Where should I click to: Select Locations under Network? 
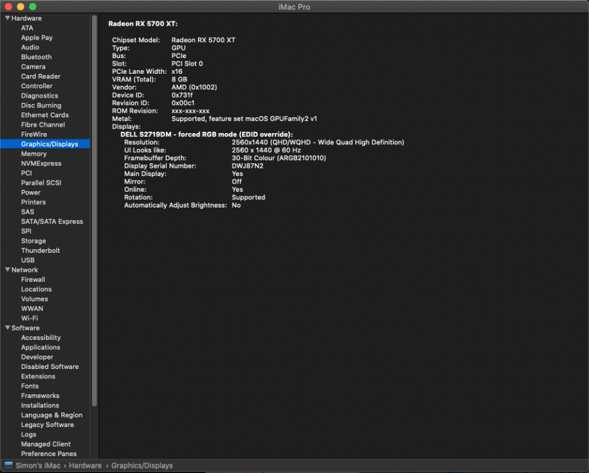pyautogui.click(x=37, y=289)
